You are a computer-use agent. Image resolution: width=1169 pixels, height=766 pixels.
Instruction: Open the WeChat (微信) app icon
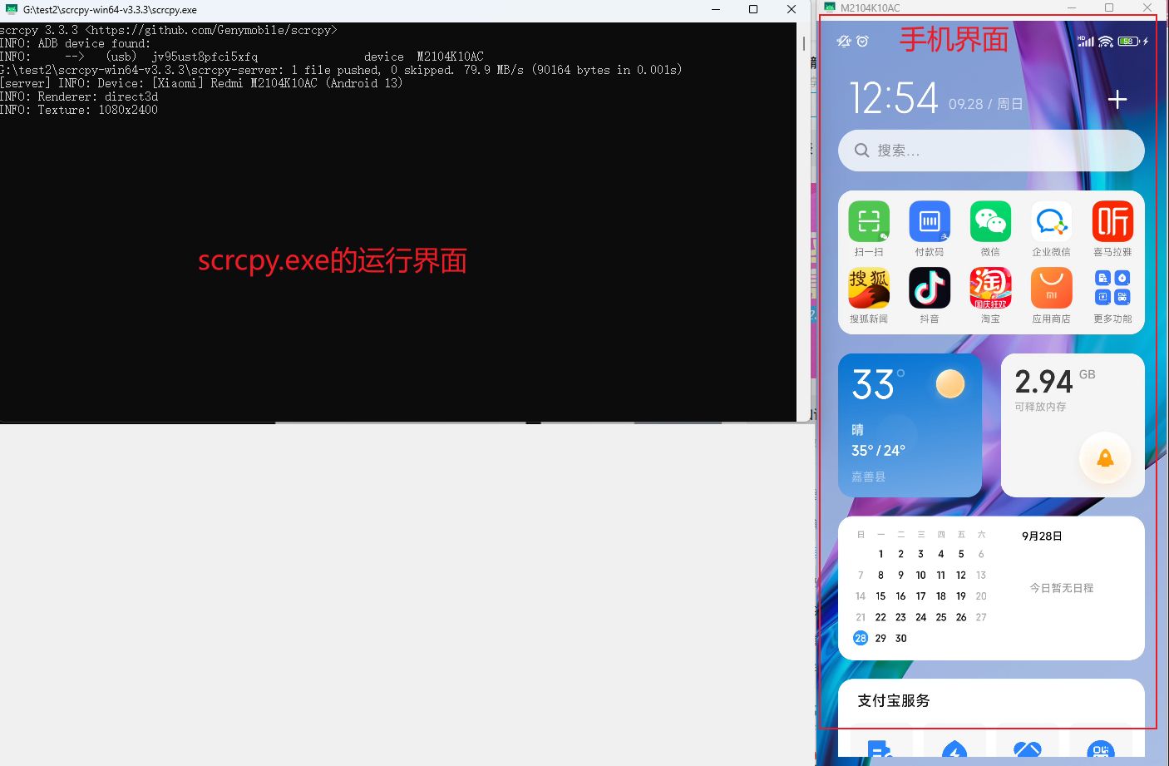tap(990, 222)
